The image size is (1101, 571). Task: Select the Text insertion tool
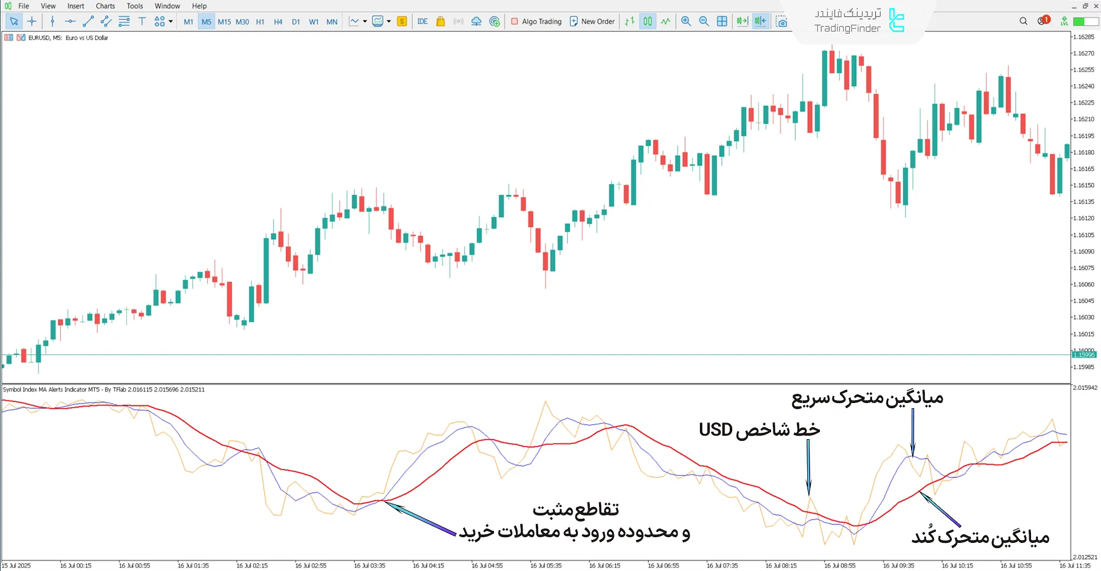coord(142,21)
